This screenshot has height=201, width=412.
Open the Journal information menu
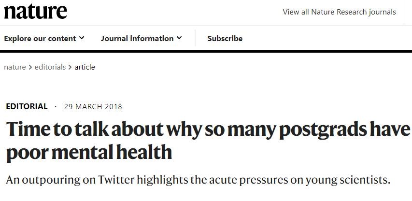(x=137, y=39)
